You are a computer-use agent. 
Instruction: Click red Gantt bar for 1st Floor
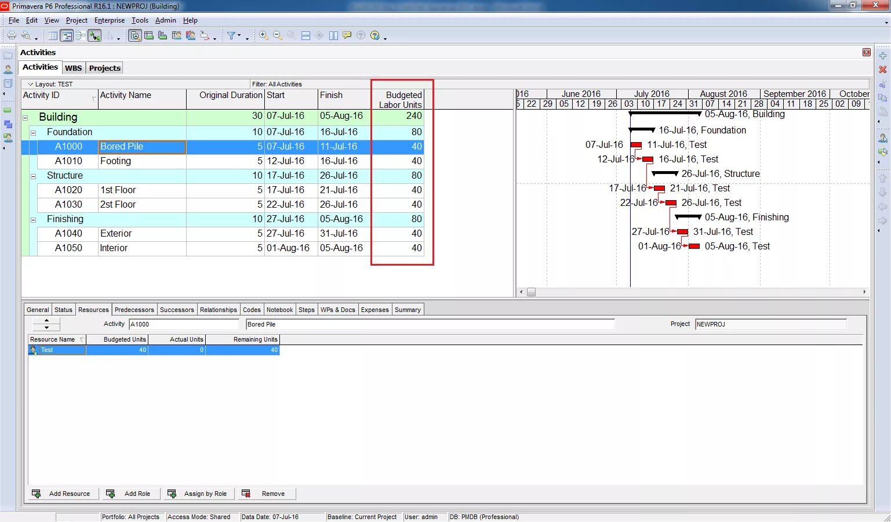point(659,188)
